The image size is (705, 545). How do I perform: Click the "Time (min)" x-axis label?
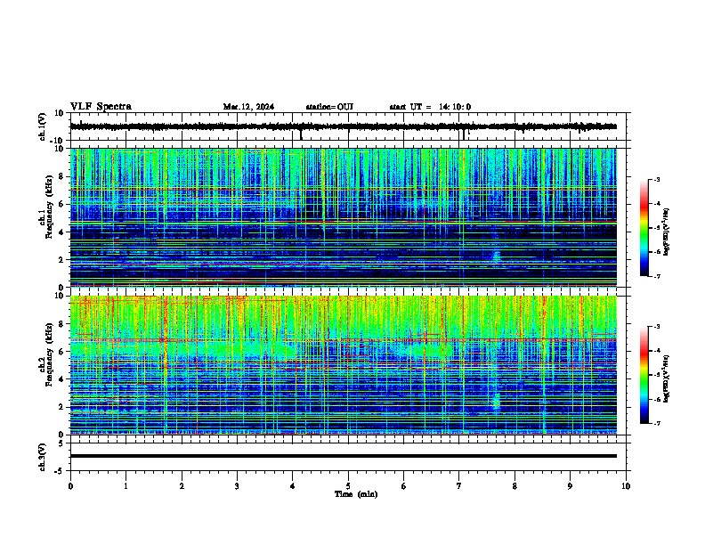click(x=356, y=494)
